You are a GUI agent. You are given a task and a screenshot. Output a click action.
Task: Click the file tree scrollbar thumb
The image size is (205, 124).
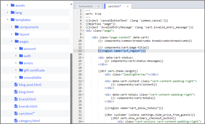[71, 88]
